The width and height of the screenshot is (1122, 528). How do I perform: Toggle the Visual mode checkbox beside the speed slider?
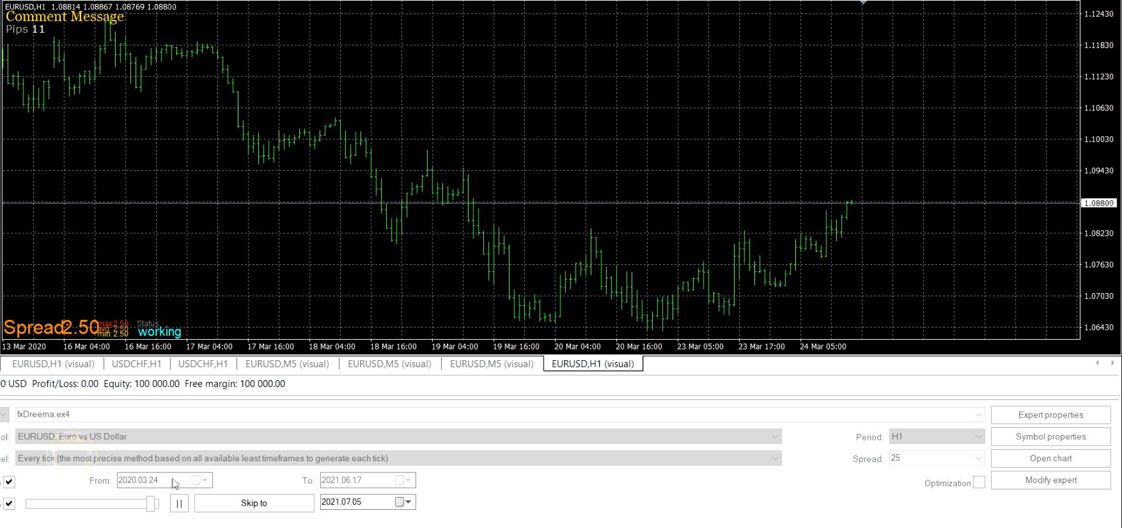(x=9, y=503)
